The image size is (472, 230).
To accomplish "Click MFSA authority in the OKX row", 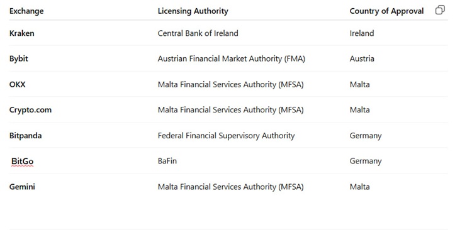I will coord(230,84).
